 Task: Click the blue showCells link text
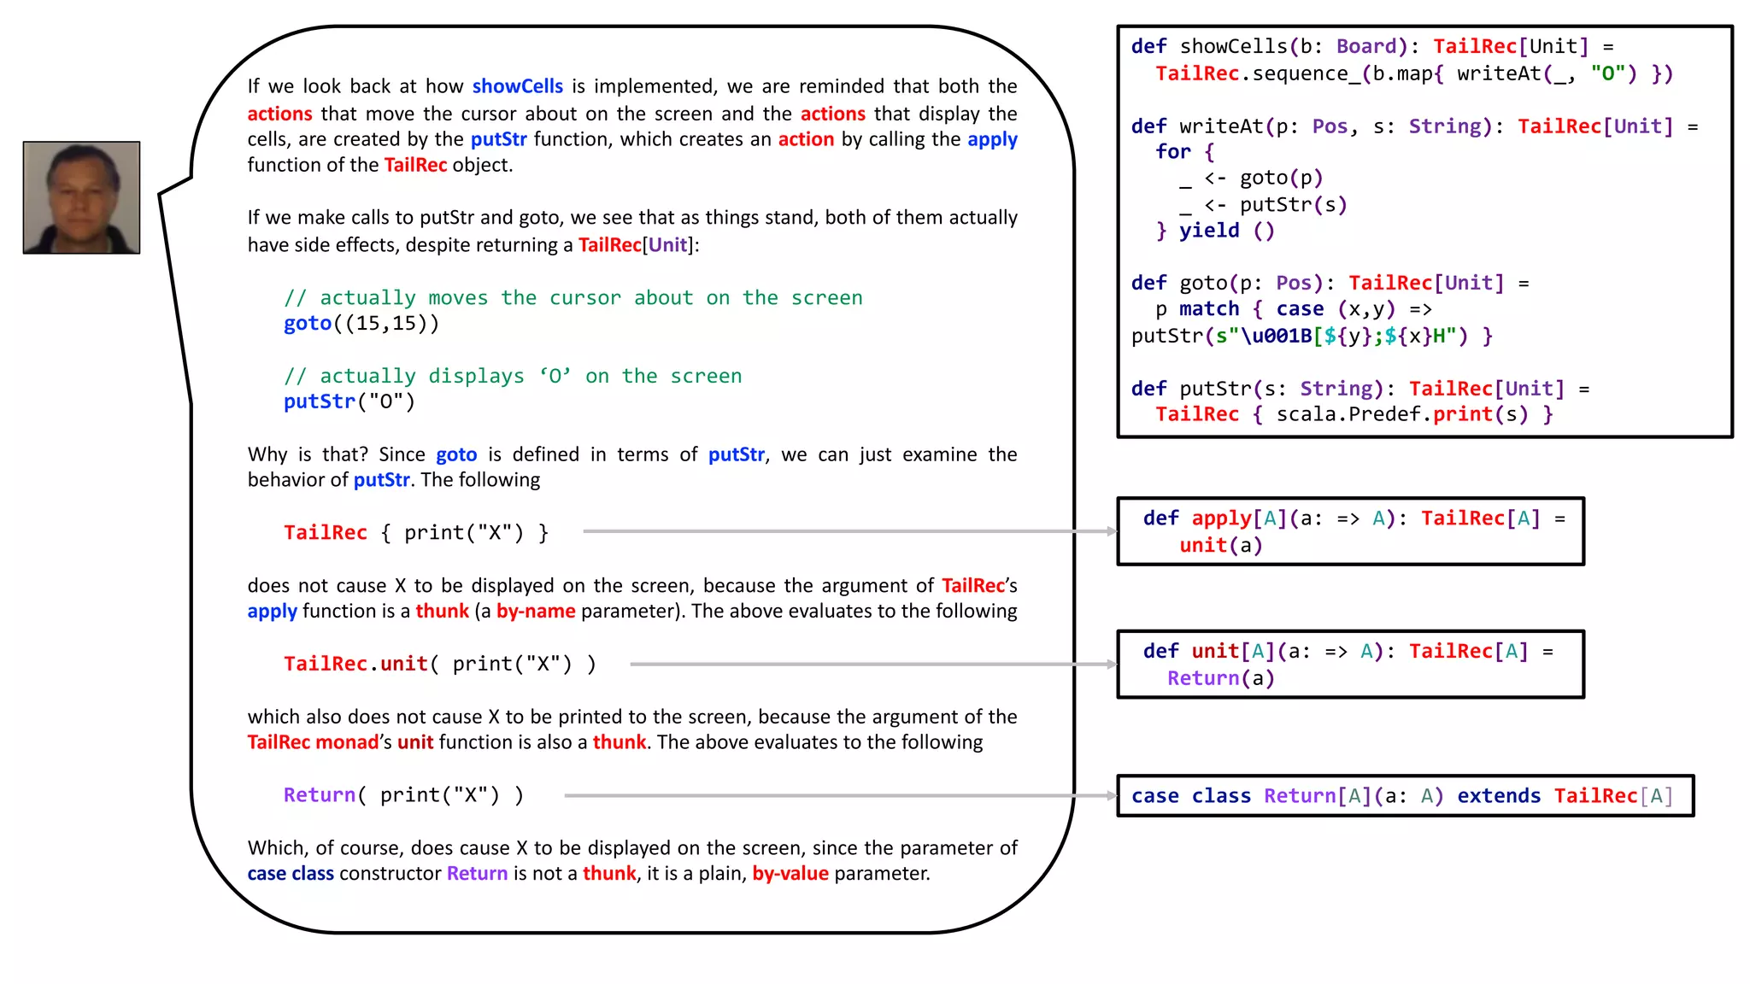517,86
